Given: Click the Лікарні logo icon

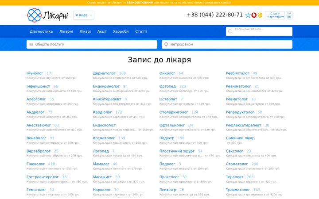Looking at the screenshot, I should [x=34, y=15].
